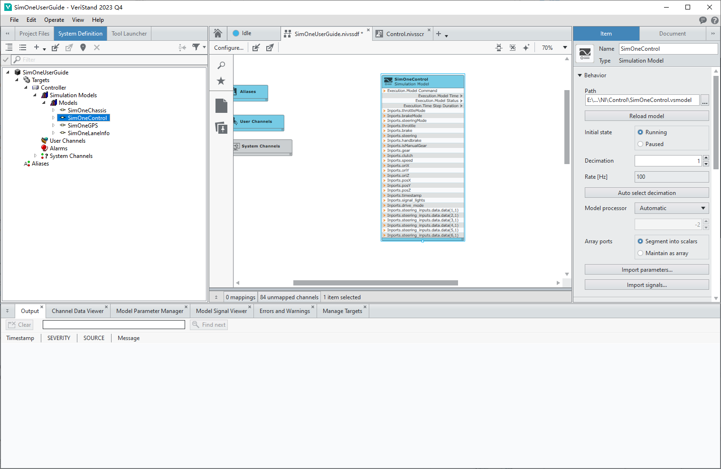This screenshot has height=469, width=721.
Task: Open the help question mark icon
Action: pos(715,20)
